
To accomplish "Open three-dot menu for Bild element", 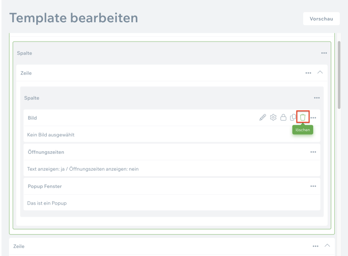I will pyautogui.click(x=313, y=118).
